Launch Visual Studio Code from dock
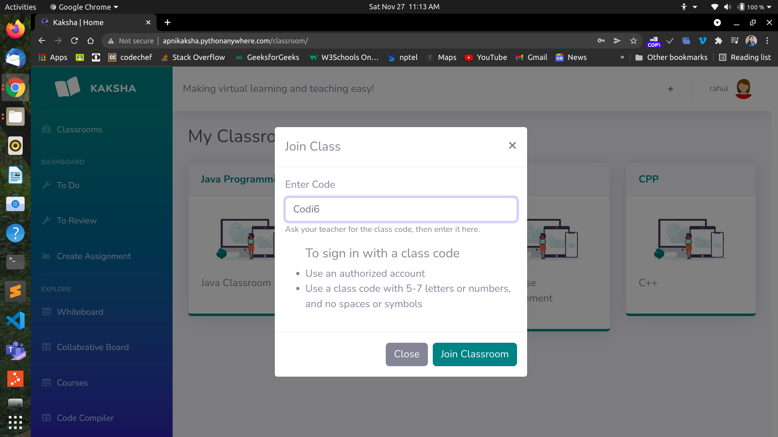The image size is (778, 437). pos(15,320)
